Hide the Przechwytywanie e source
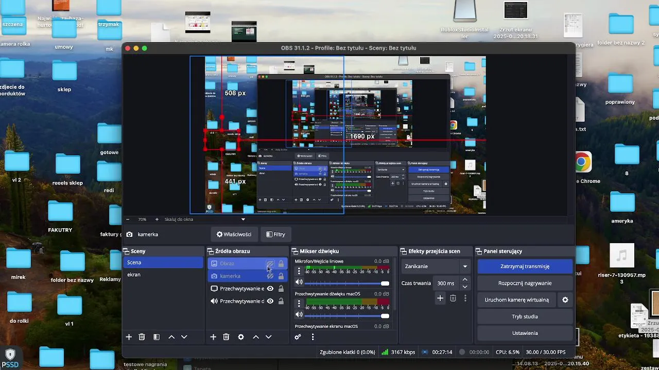This screenshot has width=659, height=370. pos(270,289)
